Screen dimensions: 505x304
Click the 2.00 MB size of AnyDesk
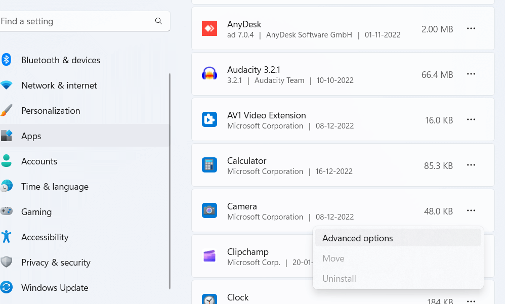[437, 29]
